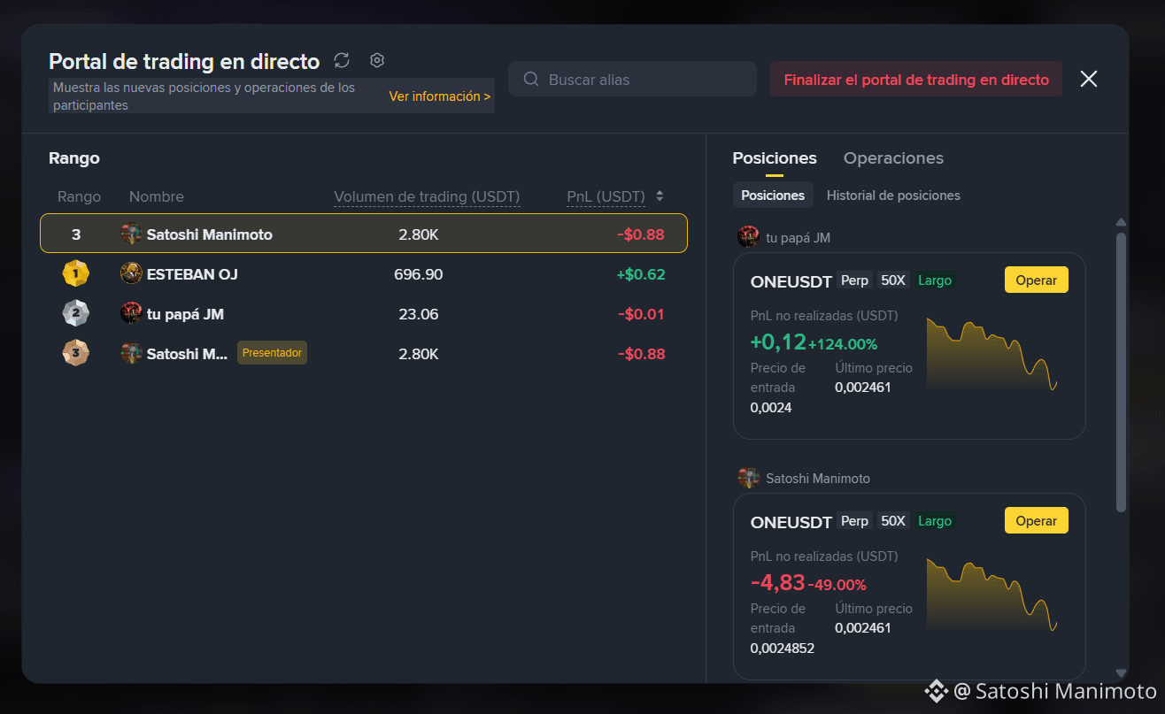1165x714 pixels.
Task: Select the Posiciones sub-tab pill
Action: (773, 196)
